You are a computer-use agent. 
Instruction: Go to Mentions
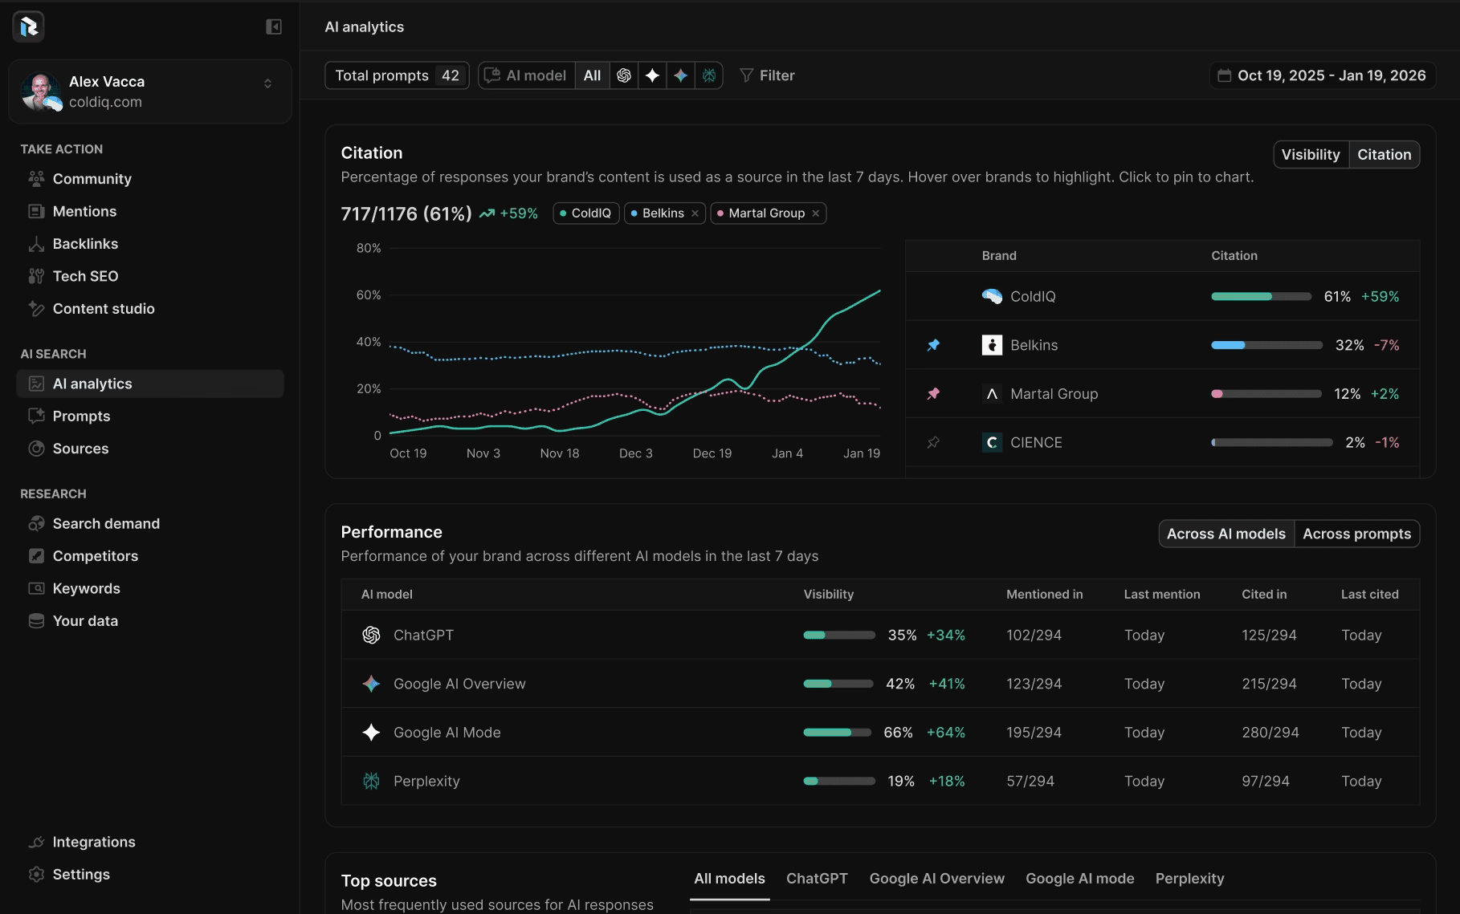coord(150,211)
